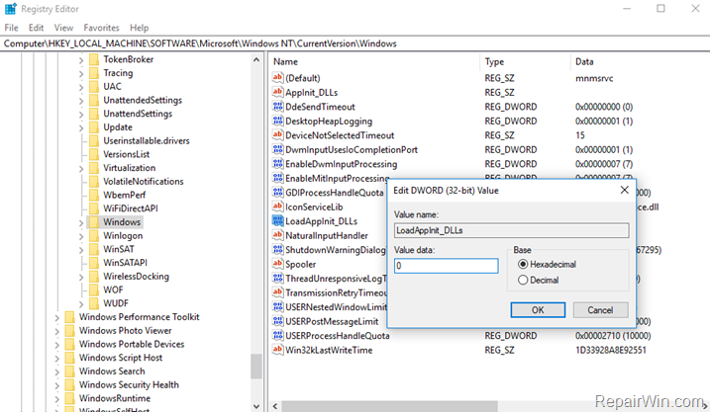Click the GDIProcessHandleQuota DWORD icon
The width and height of the screenshot is (710, 412).
pyautogui.click(x=277, y=193)
